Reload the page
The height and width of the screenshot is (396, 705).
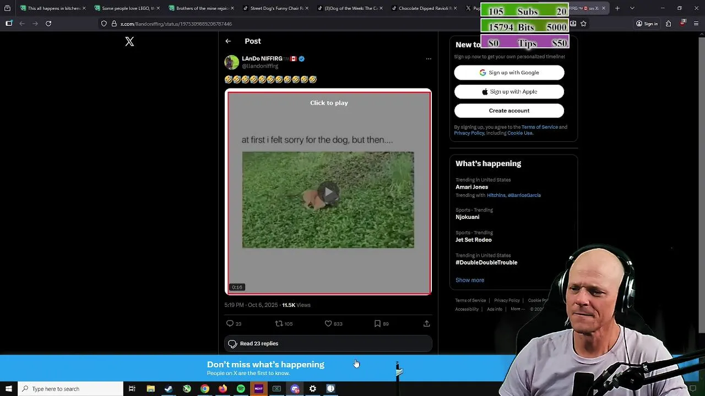[48, 24]
